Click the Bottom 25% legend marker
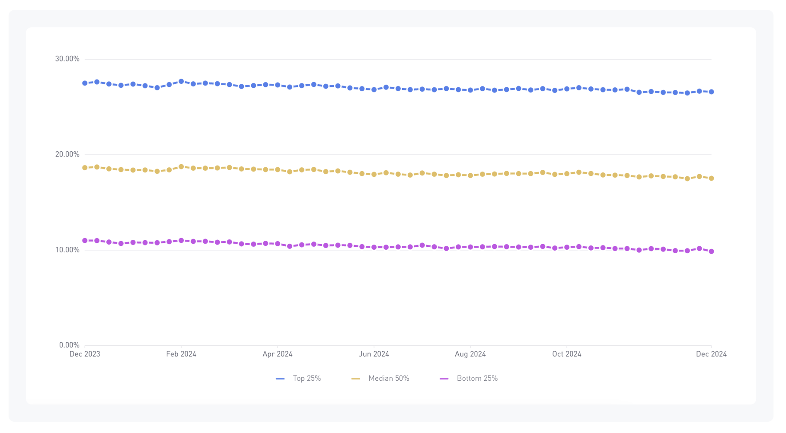 [445, 378]
